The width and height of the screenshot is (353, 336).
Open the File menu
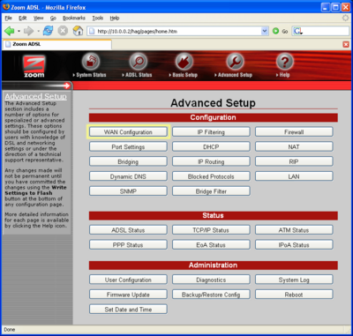click(x=9, y=19)
